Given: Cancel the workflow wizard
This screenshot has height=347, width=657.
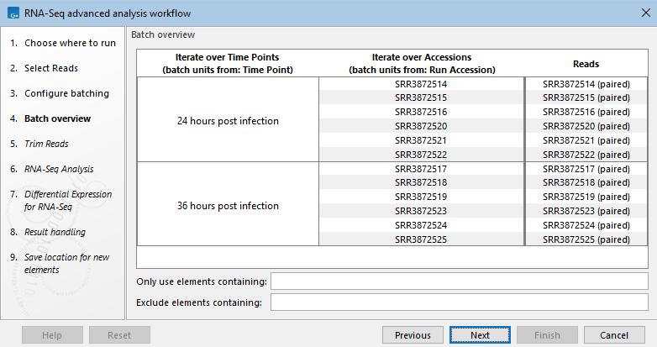Looking at the screenshot, I should 614,334.
